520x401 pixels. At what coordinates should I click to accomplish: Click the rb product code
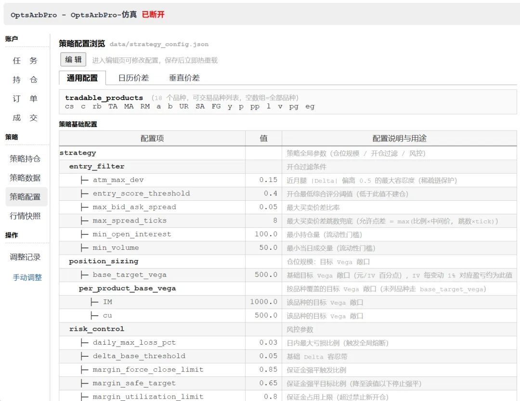click(x=97, y=106)
